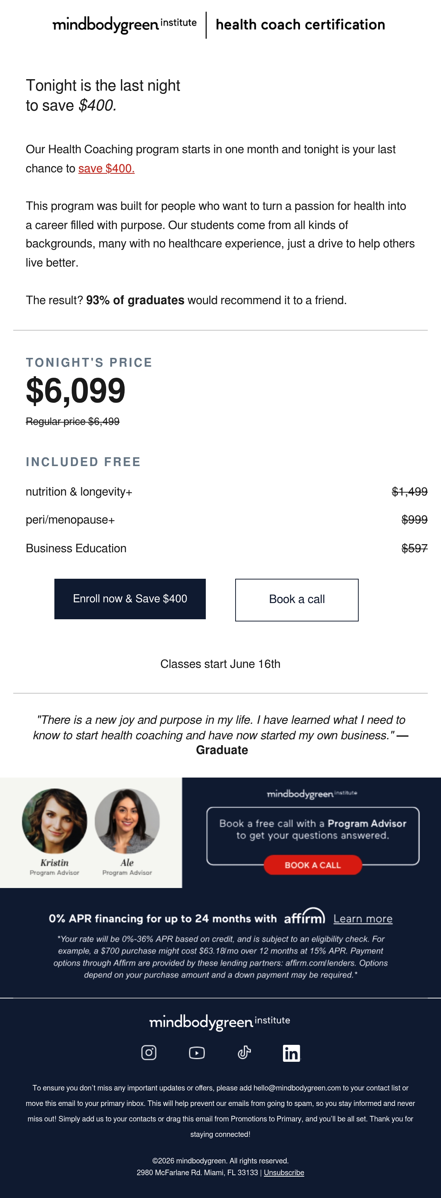441x1198 pixels.
Task: Click the 'Book a call' outlined button
Action: pyautogui.click(x=297, y=600)
